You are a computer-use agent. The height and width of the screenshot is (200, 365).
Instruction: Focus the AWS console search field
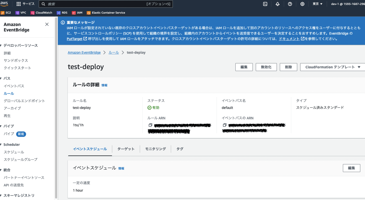click(x=106, y=4)
